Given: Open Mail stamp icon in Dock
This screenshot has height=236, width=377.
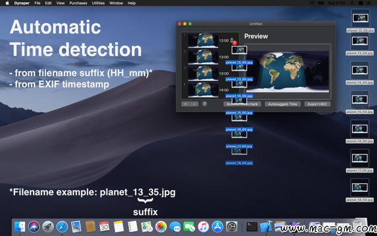Looking at the screenshot, I should pos(76,226).
